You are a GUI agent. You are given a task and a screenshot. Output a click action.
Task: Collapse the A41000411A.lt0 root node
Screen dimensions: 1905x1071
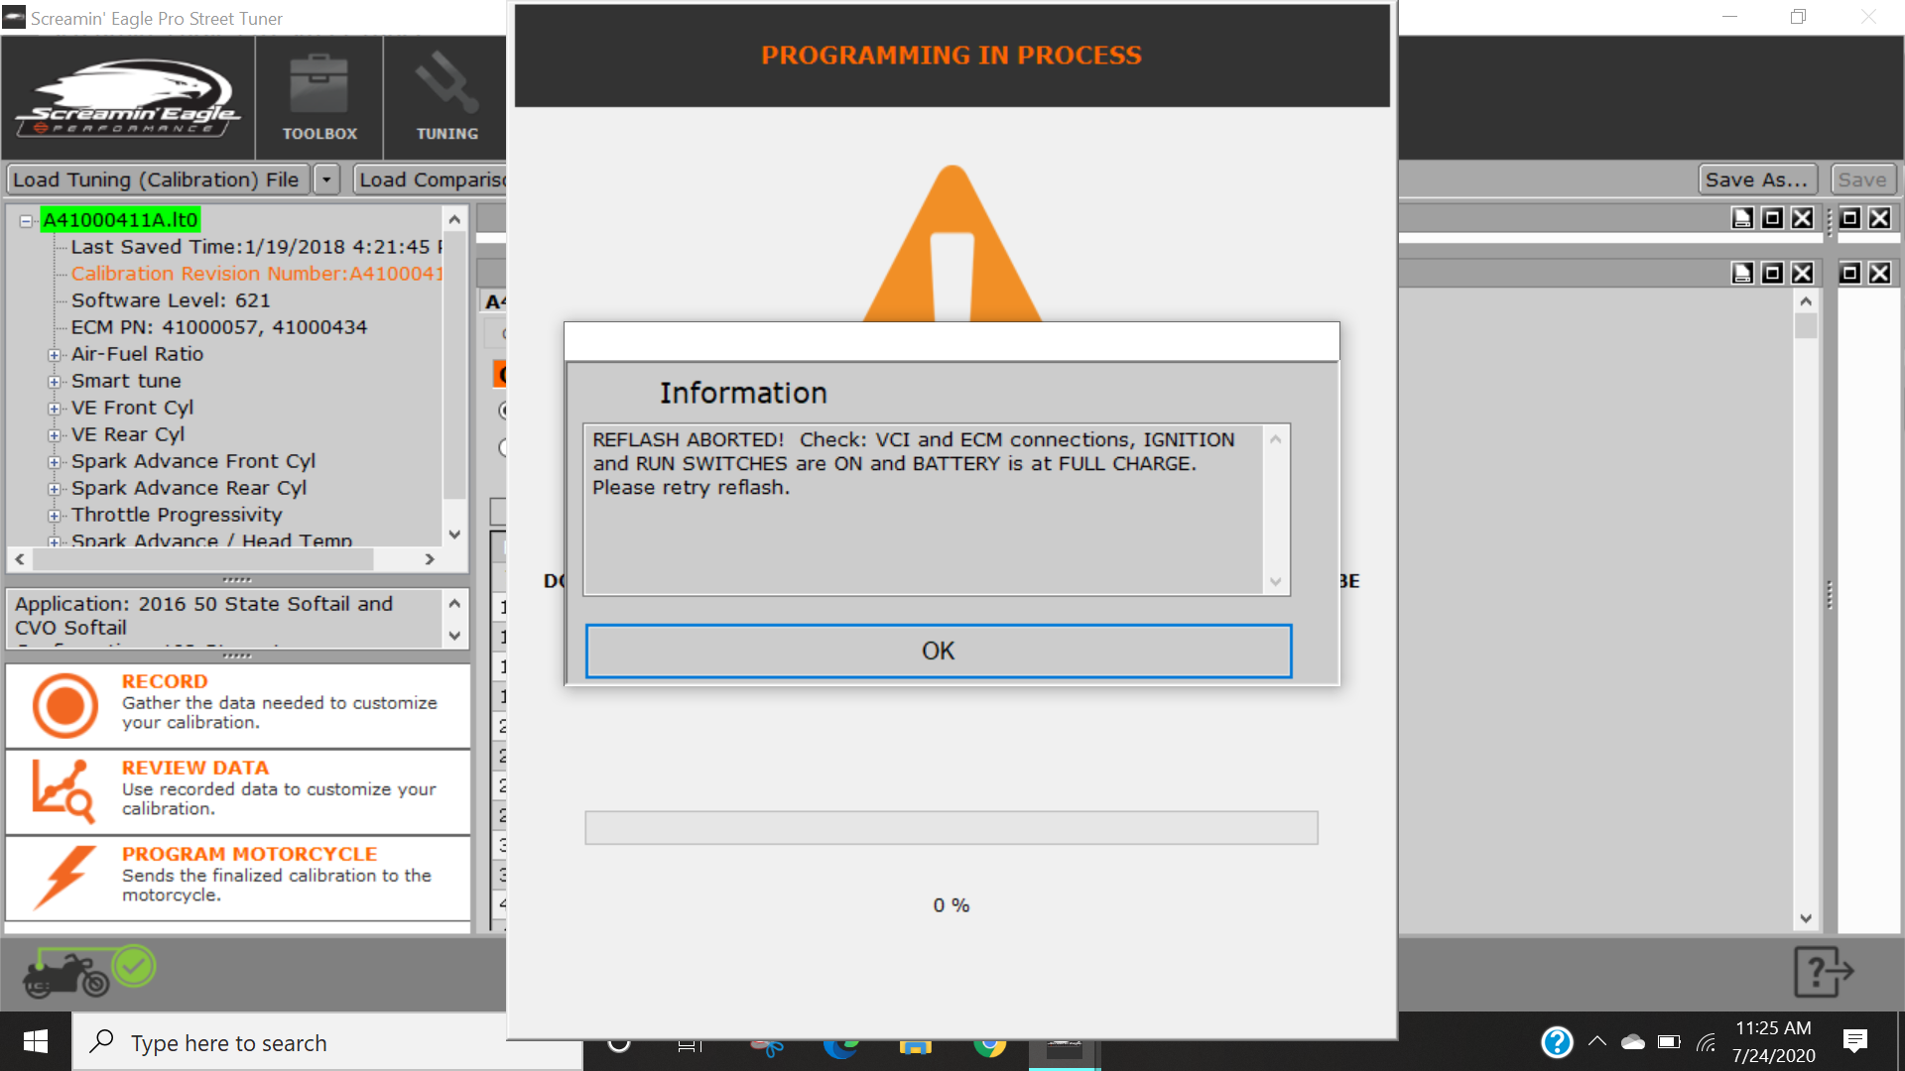(27, 221)
